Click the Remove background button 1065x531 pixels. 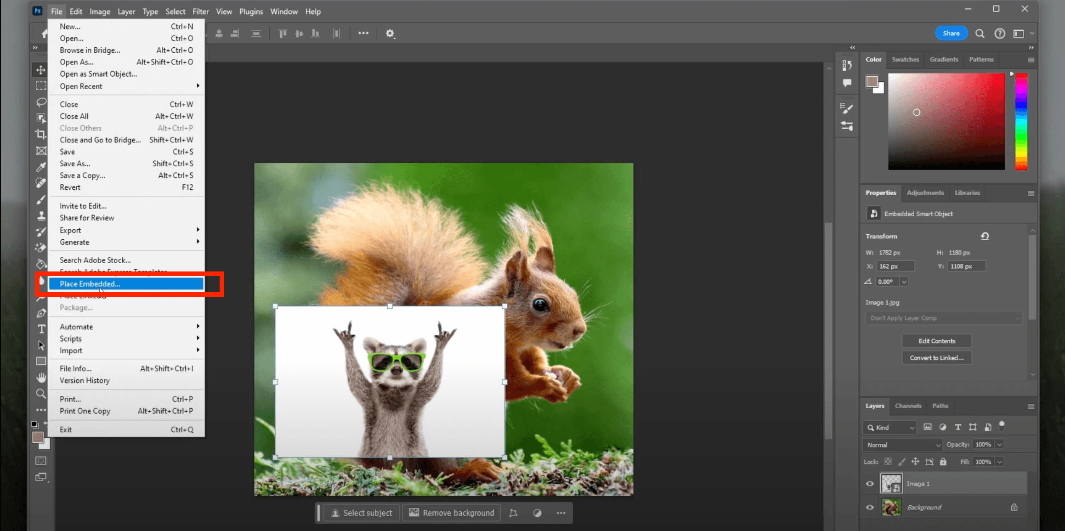(x=452, y=513)
